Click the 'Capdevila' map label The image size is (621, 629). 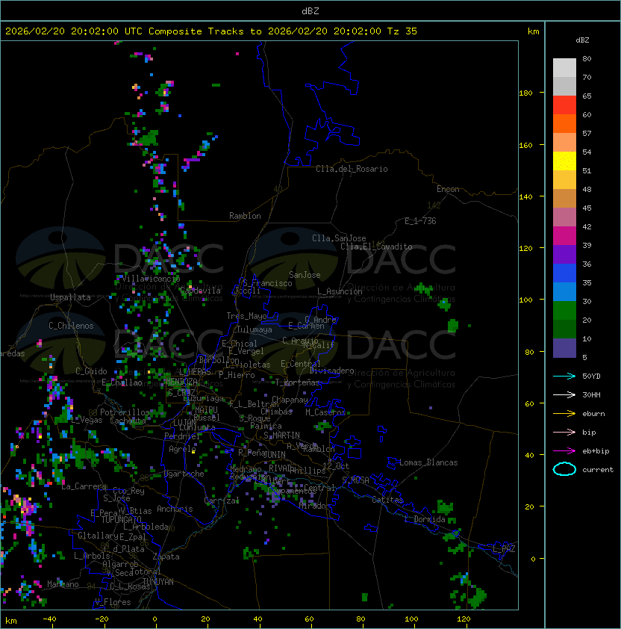pyautogui.click(x=200, y=291)
